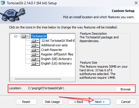Select the TortoiseGit tree item

click(x=39, y=36)
